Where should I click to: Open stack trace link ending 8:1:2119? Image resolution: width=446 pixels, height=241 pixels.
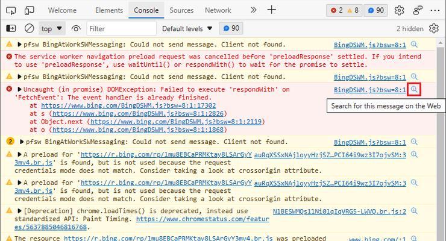pos(176,122)
